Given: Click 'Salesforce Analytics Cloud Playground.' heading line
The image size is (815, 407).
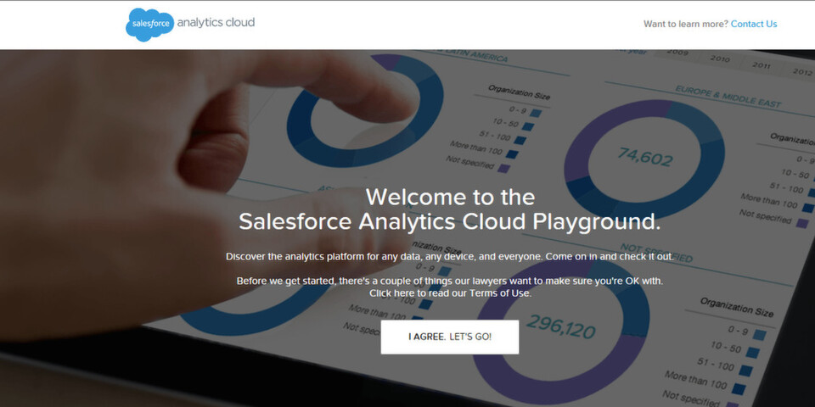Looking at the screenshot, I should click(x=450, y=221).
